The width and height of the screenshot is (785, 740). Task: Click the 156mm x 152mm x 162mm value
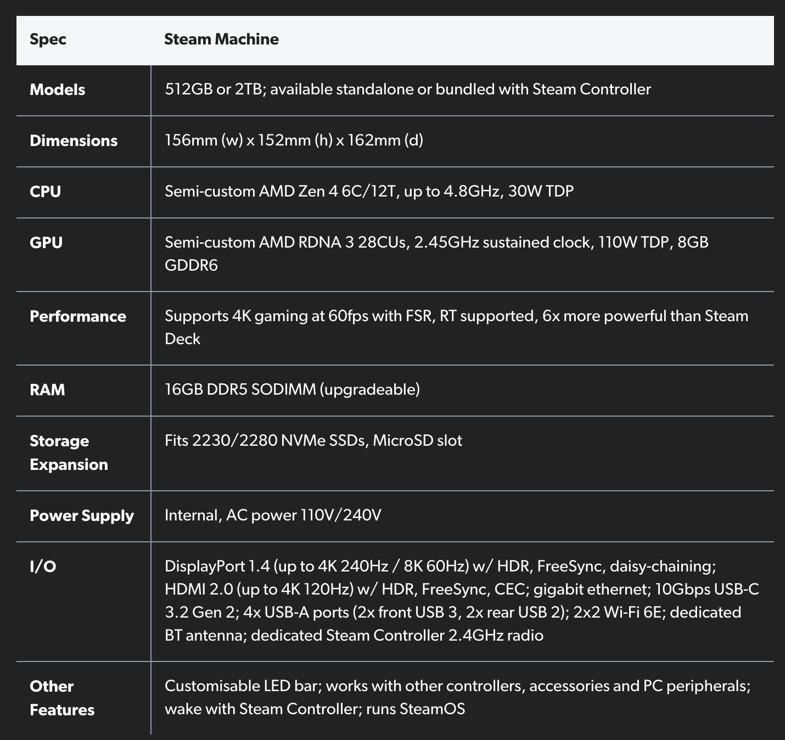coord(294,141)
